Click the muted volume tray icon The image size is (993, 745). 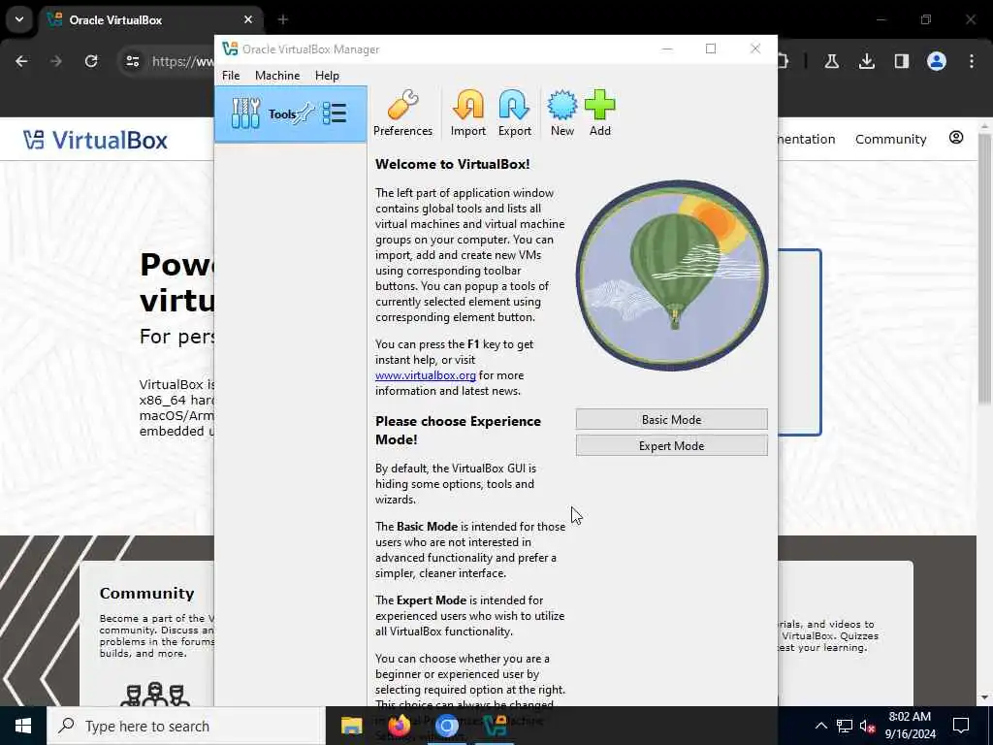coord(867,726)
